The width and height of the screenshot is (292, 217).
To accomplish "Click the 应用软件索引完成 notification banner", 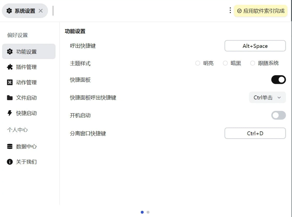I will (261, 11).
